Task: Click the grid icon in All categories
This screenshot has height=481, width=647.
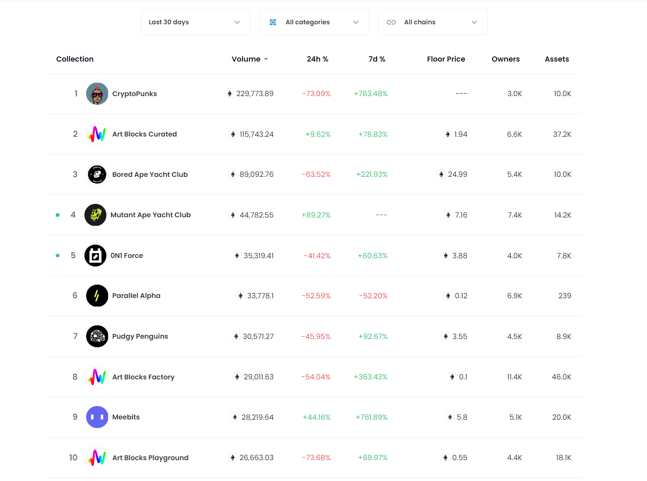Action: coord(273,22)
